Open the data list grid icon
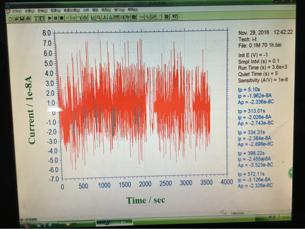The height and width of the screenshot is (229, 305). (x=167, y=17)
